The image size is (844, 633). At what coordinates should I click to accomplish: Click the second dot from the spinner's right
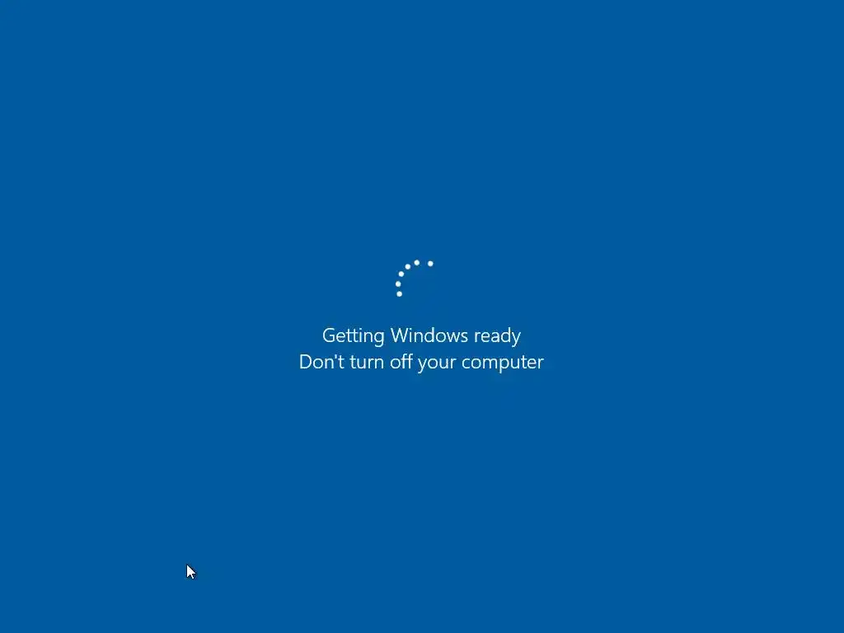(x=416, y=263)
